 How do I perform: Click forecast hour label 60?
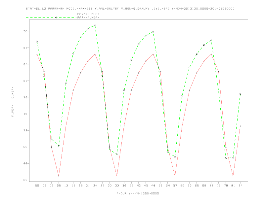(182, 185)
